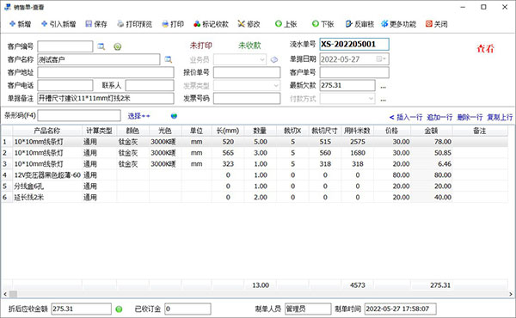Click the red 关闭 toolbar button
Viewport: 516px width, 318px height.
tap(436, 24)
